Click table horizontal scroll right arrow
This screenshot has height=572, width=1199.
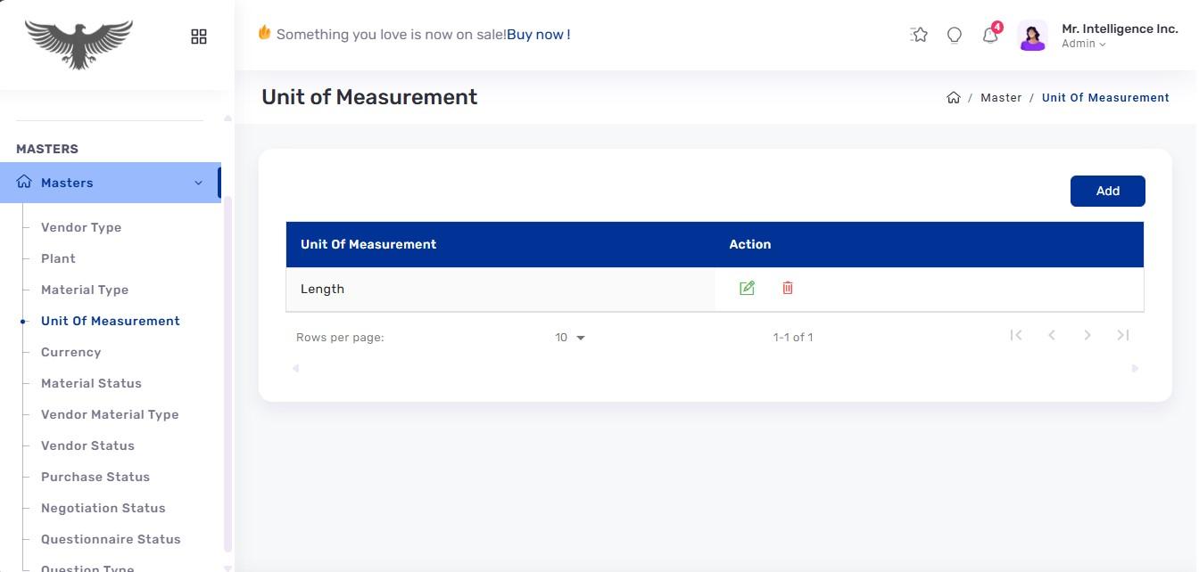click(x=1135, y=368)
